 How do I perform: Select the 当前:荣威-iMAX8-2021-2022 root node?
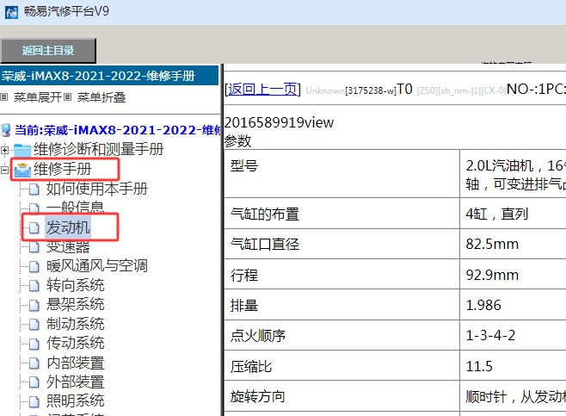click(117, 130)
